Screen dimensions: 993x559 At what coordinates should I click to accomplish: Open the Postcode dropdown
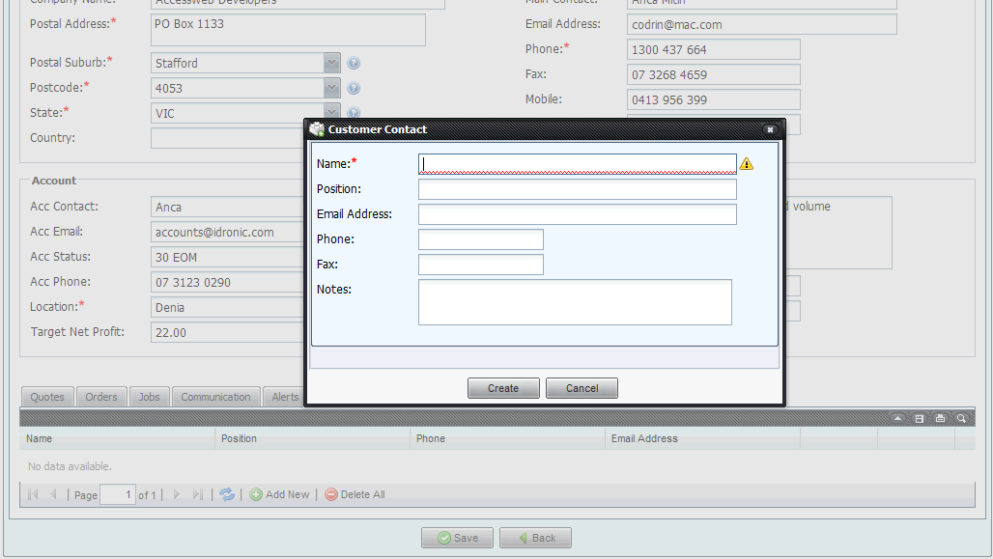pyautogui.click(x=332, y=88)
